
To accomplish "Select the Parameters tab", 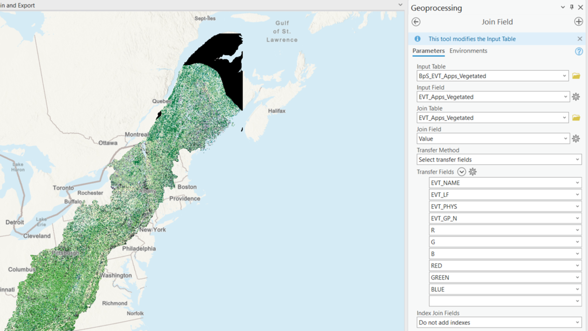I will point(428,51).
